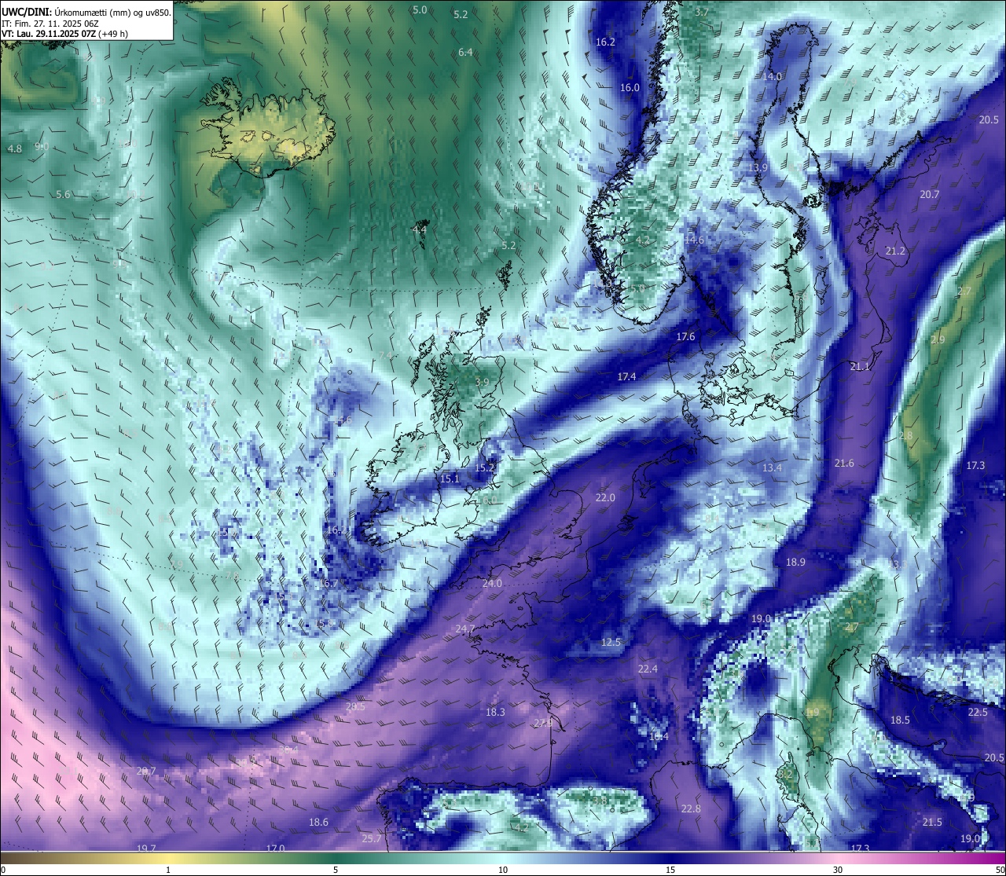Click the legend tick label 10
1006x876 pixels.
click(503, 870)
